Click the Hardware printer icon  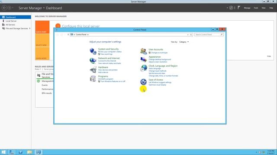93,70
